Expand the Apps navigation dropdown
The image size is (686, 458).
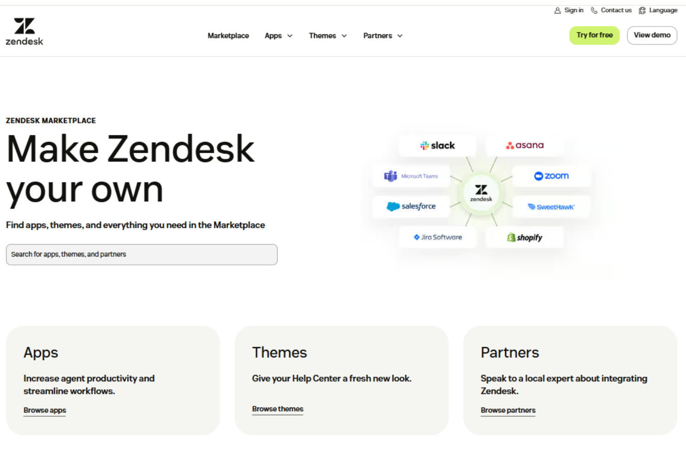(x=278, y=35)
